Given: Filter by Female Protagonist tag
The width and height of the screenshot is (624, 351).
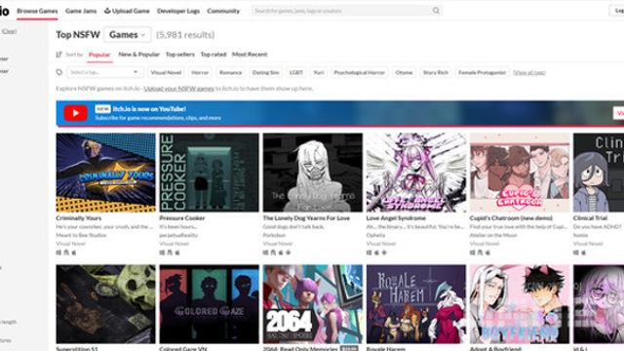Looking at the screenshot, I should [482, 72].
